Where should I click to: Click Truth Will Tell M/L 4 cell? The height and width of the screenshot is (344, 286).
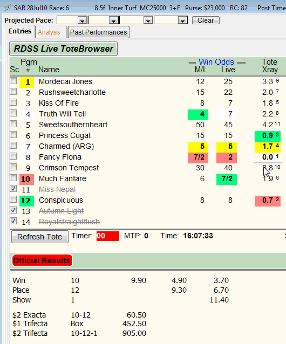198,114
